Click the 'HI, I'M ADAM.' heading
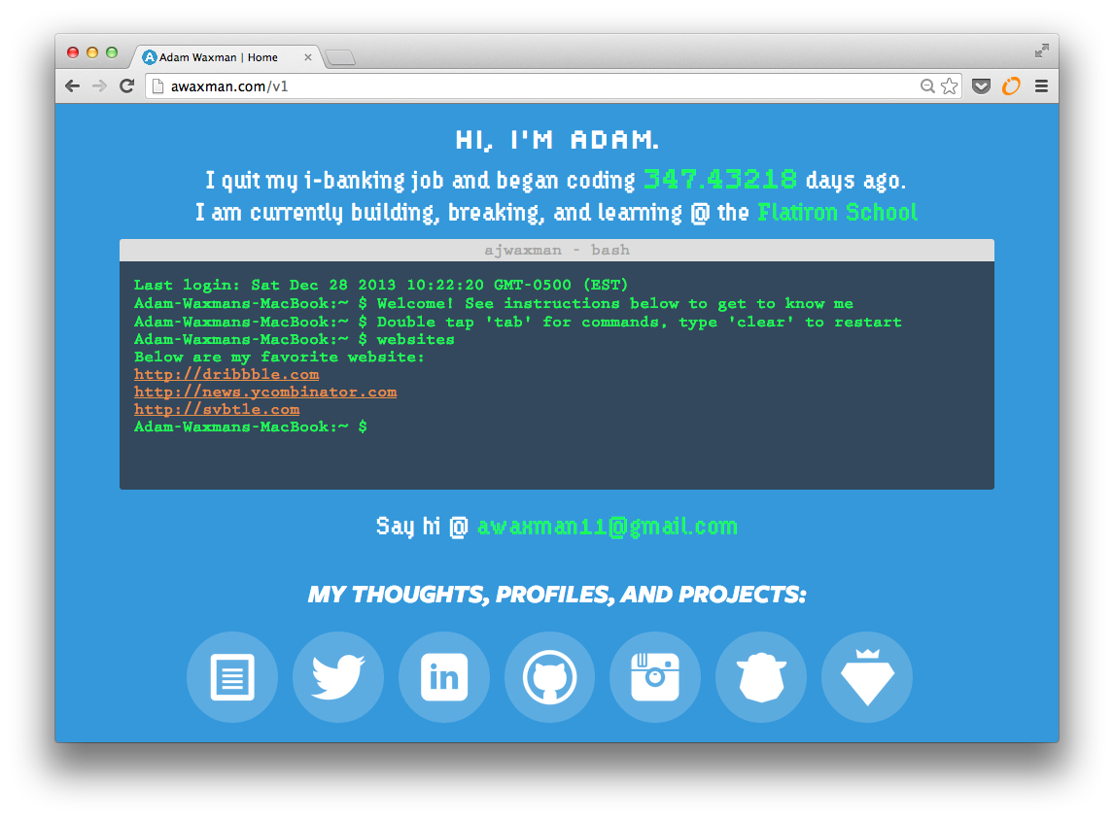 tap(557, 140)
